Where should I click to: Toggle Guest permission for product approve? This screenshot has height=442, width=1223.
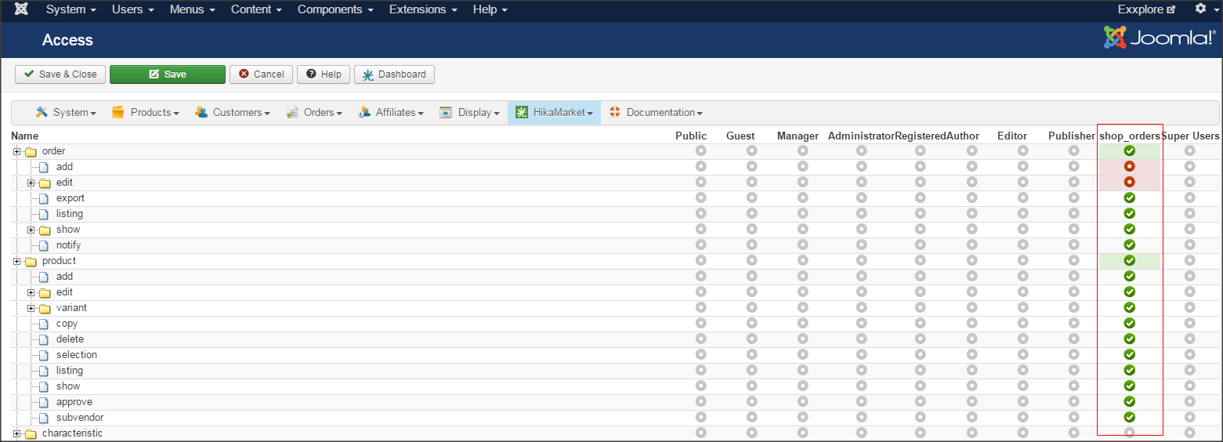point(752,401)
